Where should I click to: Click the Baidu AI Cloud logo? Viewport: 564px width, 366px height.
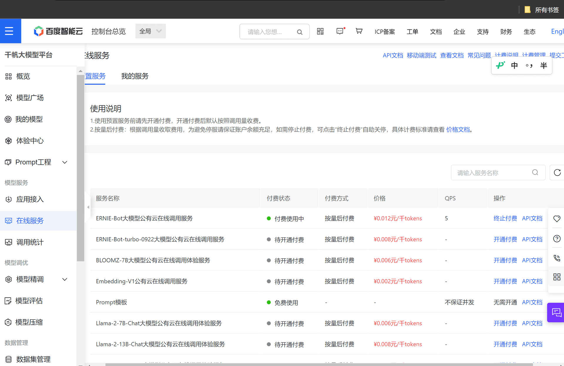click(58, 31)
